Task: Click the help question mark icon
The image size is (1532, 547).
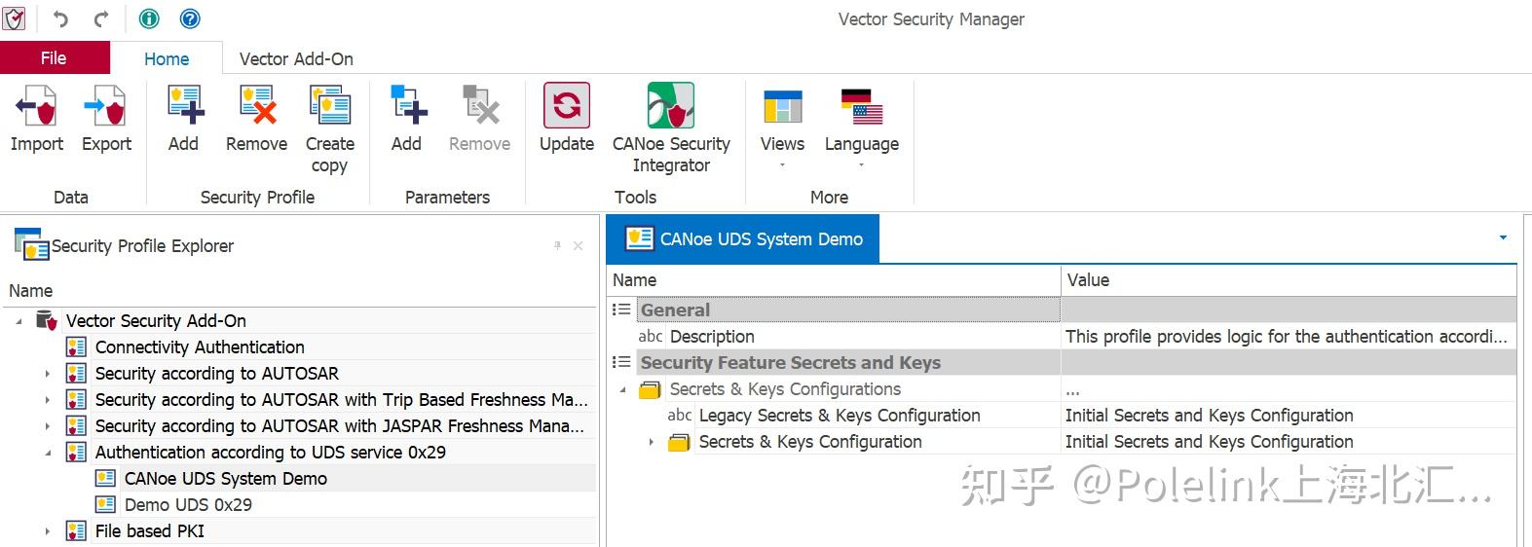Action: tap(191, 18)
